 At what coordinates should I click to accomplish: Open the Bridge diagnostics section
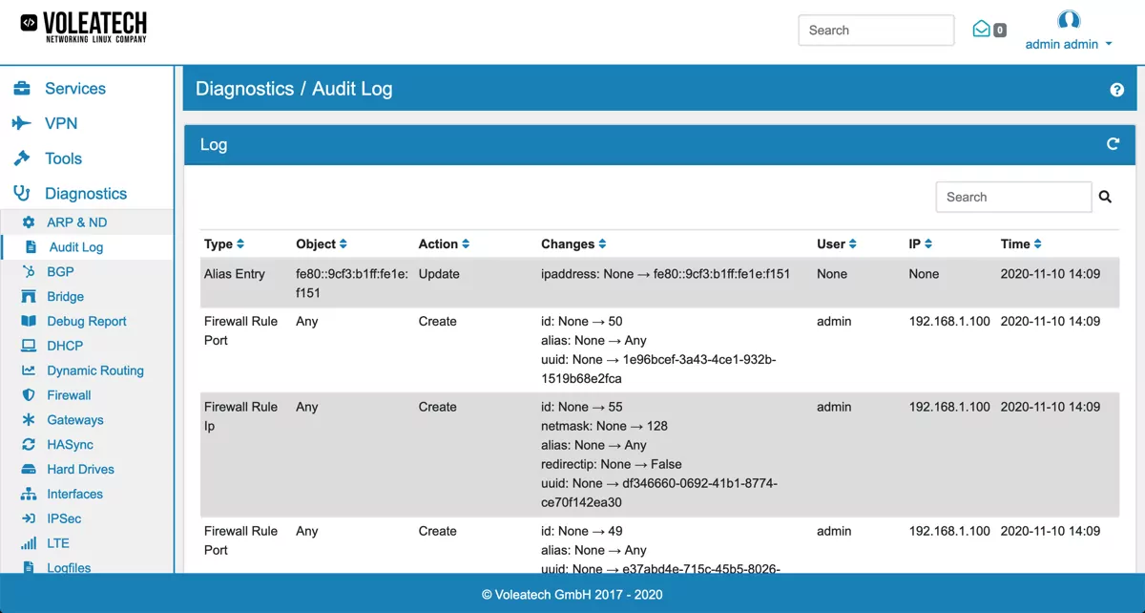coord(66,296)
